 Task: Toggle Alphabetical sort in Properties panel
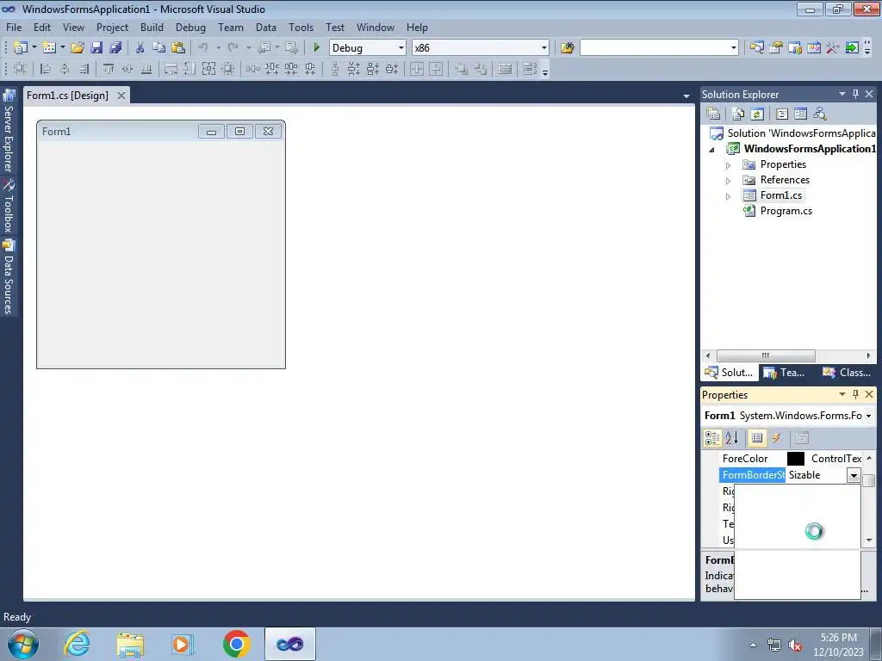(732, 438)
